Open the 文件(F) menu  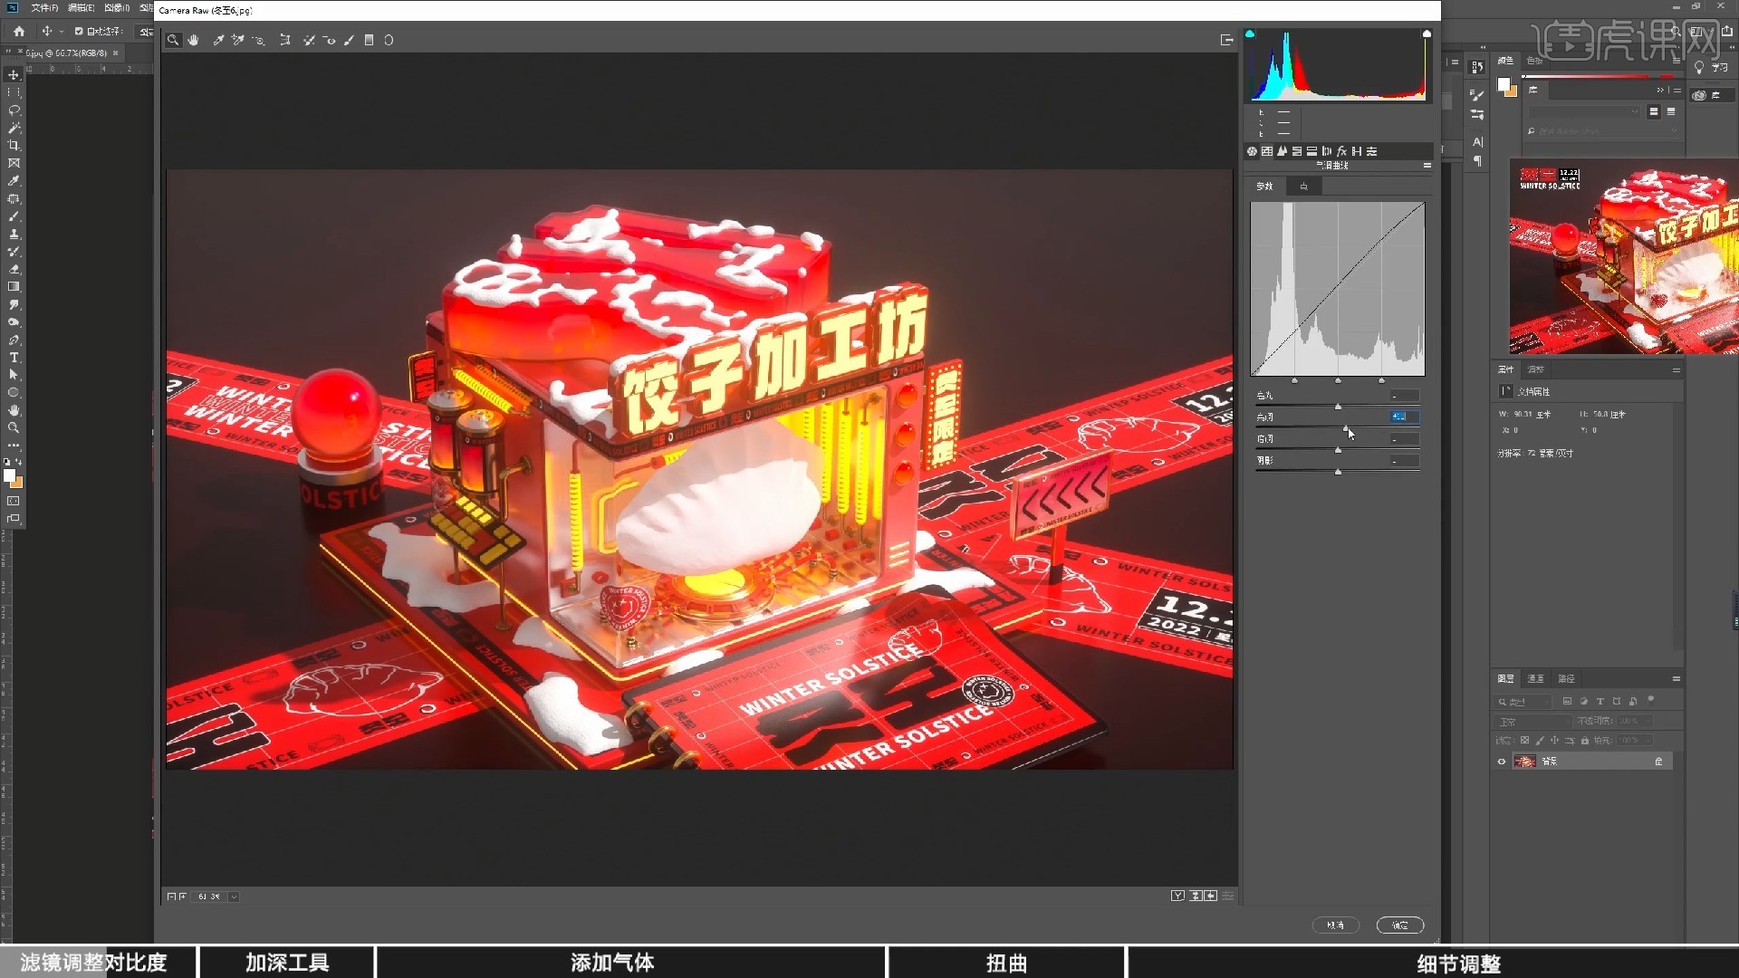click(x=44, y=7)
